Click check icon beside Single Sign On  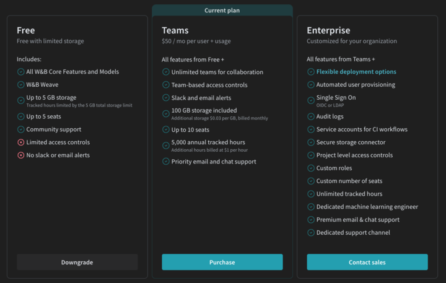point(311,100)
